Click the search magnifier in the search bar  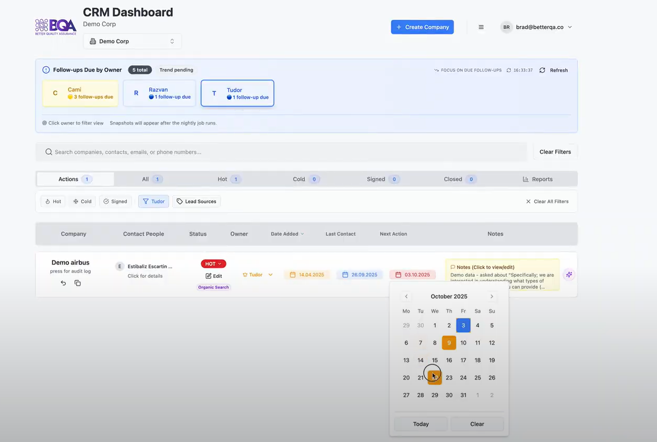pyautogui.click(x=49, y=152)
